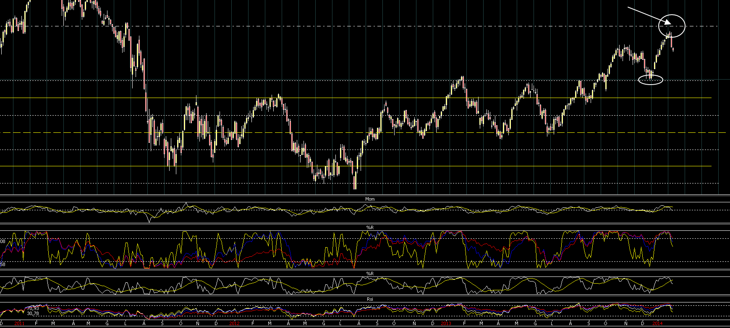The width and height of the screenshot is (730, 328).
Task: Click the 70,93 value in the Rsi panel
Action: (x=33, y=308)
